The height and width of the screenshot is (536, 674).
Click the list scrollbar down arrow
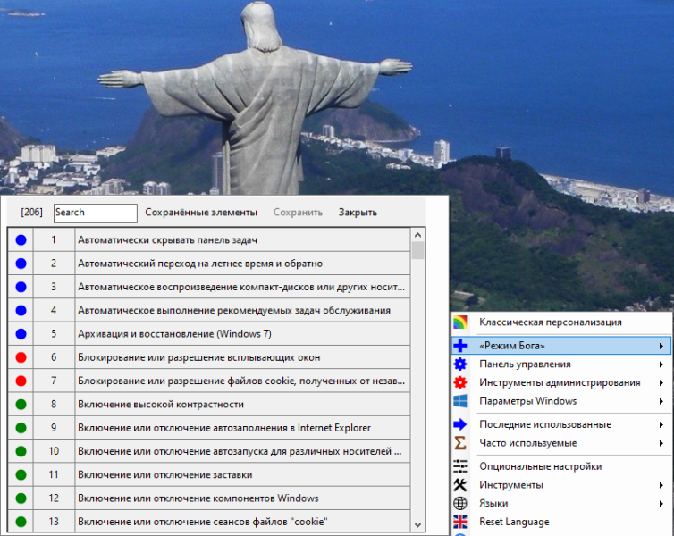417,525
